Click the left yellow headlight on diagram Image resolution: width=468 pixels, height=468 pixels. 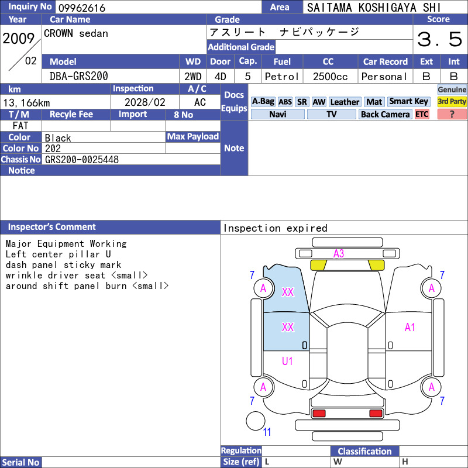[318, 265]
